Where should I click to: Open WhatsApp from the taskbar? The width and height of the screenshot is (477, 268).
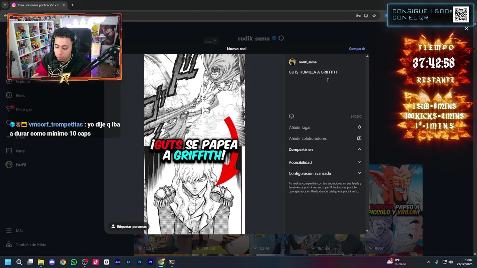pos(74,262)
